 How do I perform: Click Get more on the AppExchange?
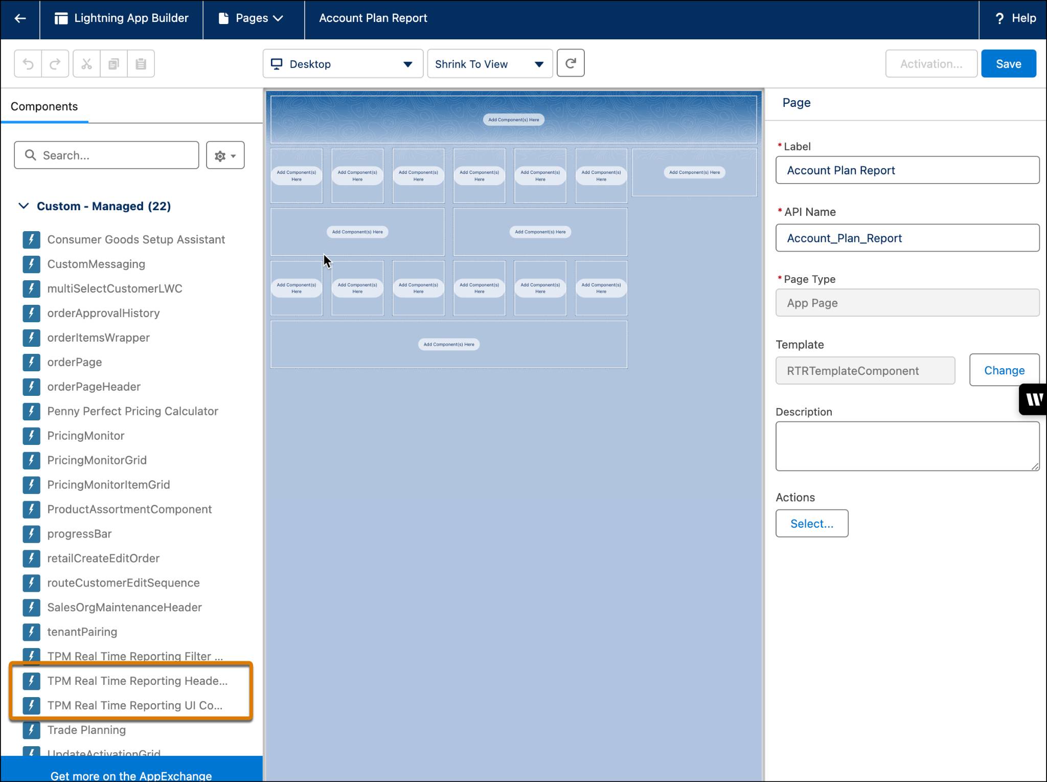[x=131, y=775]
